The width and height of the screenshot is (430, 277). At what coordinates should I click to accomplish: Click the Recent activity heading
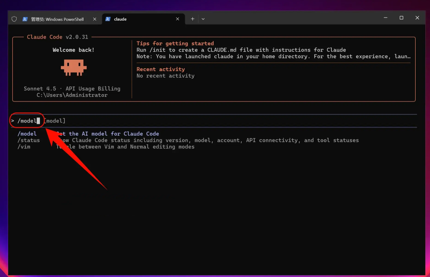pyautogui.click(x=161, y=69)
